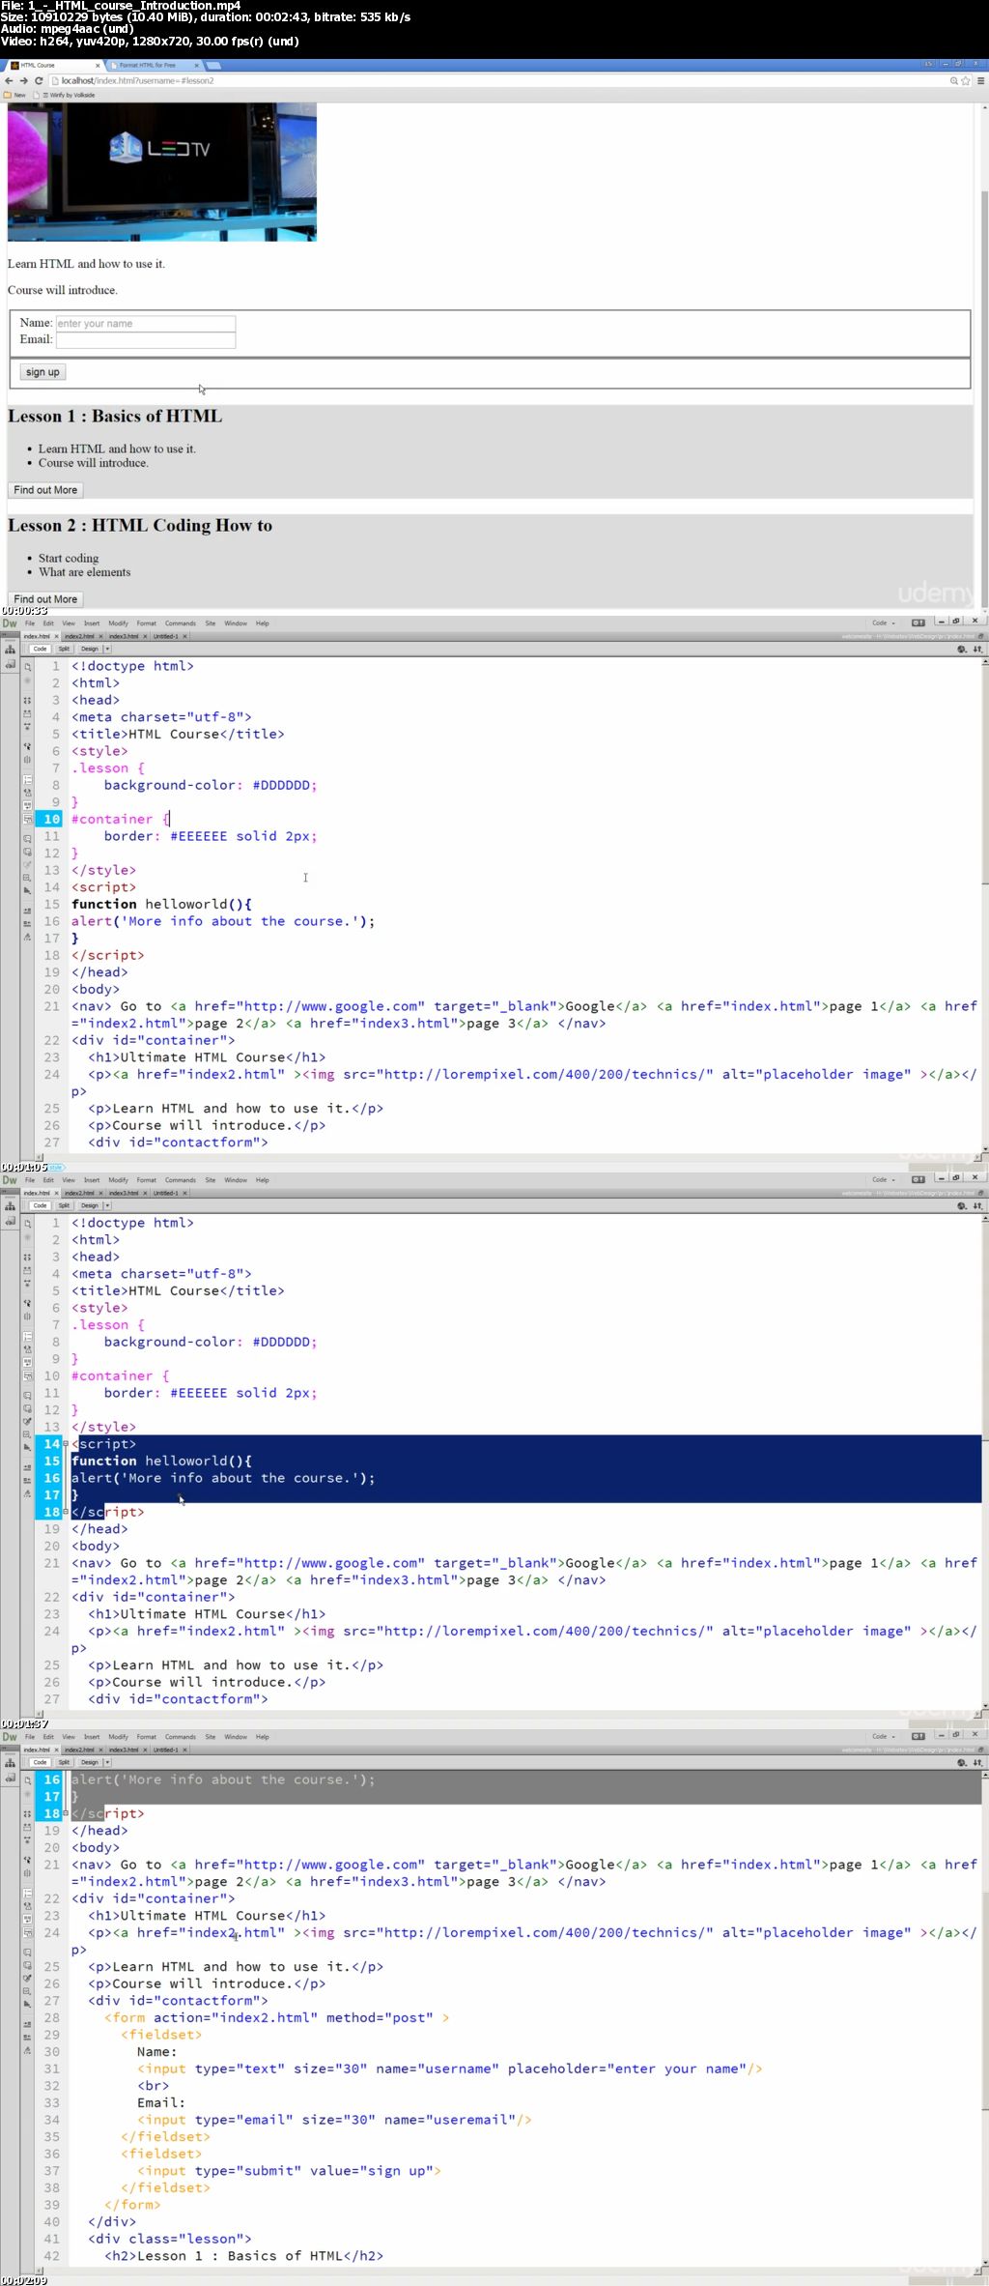Expand Design dropdown arrow in second Dreamweaver frame

[x=107, y=1205]
